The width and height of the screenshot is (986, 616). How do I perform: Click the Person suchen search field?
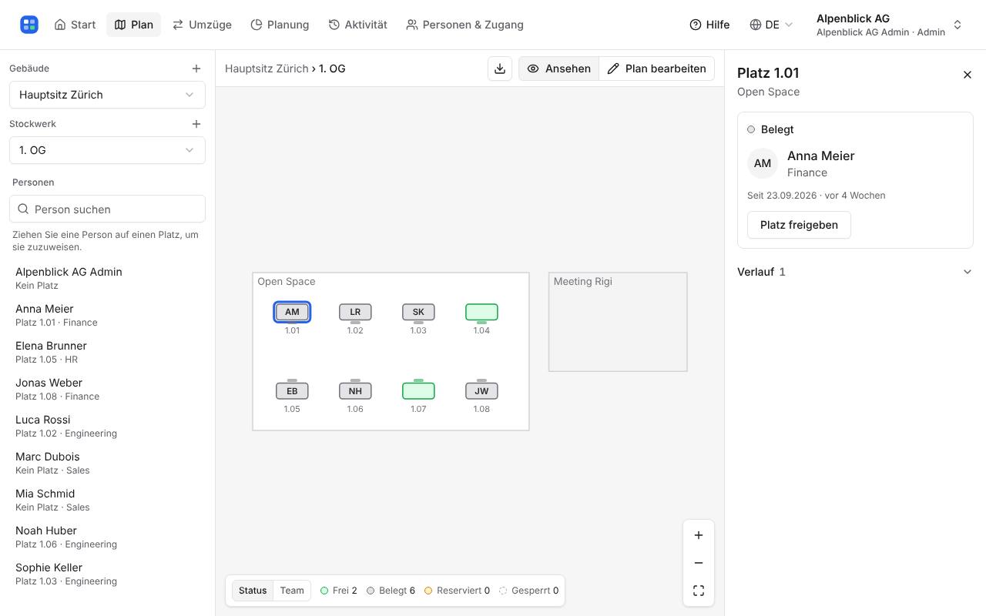click(x=107, y=209)
